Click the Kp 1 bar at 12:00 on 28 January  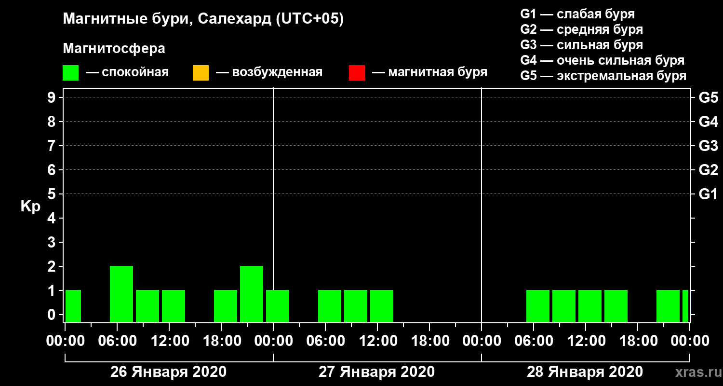590,306
